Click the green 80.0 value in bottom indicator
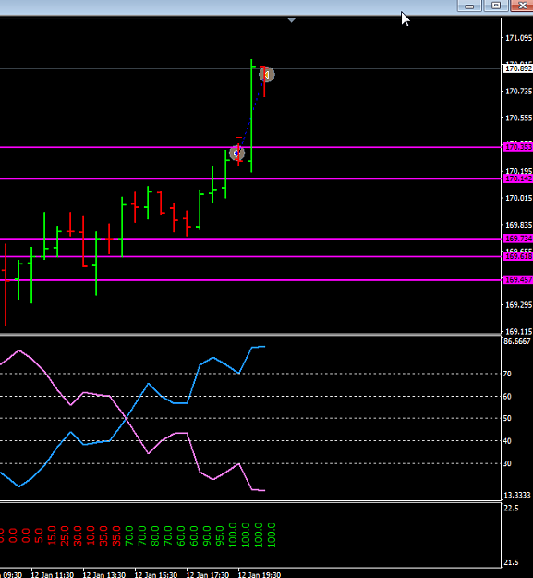The height and width of the screenshot is (578, 533). [x=154, y=535]
